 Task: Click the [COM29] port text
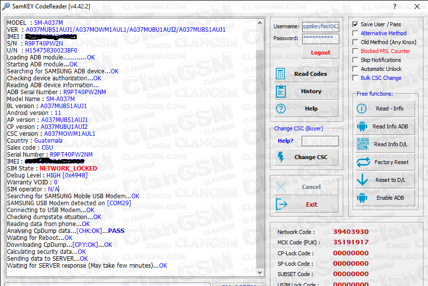(x=119, y=203)
